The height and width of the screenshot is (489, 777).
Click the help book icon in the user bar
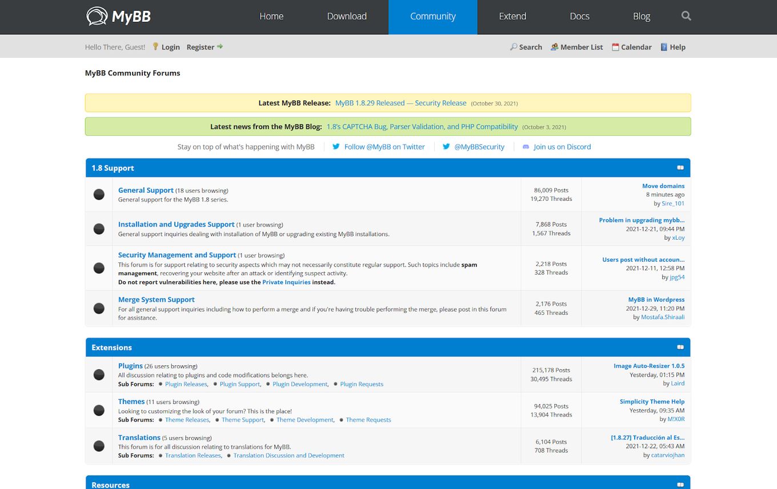[x=664, y=47]
